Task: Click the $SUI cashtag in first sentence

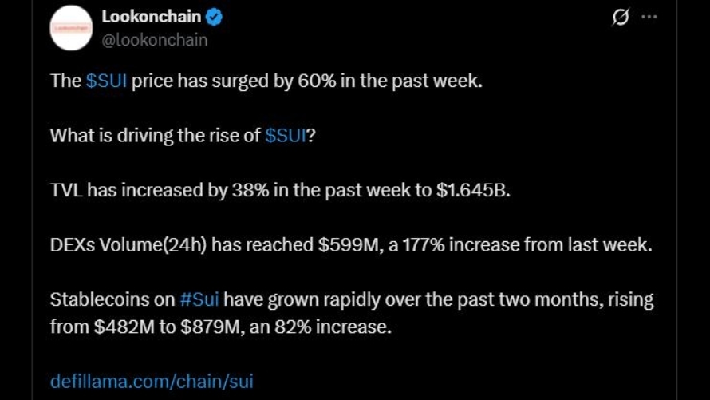Action: coord(106,81)
